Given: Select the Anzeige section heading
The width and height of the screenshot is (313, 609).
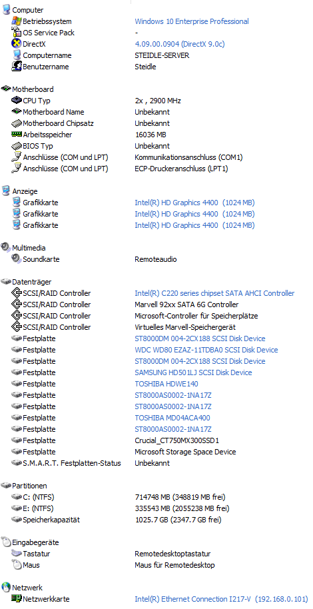Looking at the screenshot, I should pyautogui.click(x=25, y=191).
